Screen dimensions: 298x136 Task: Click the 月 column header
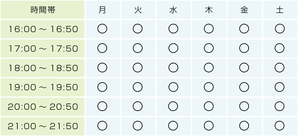click(x=103, y=10)
